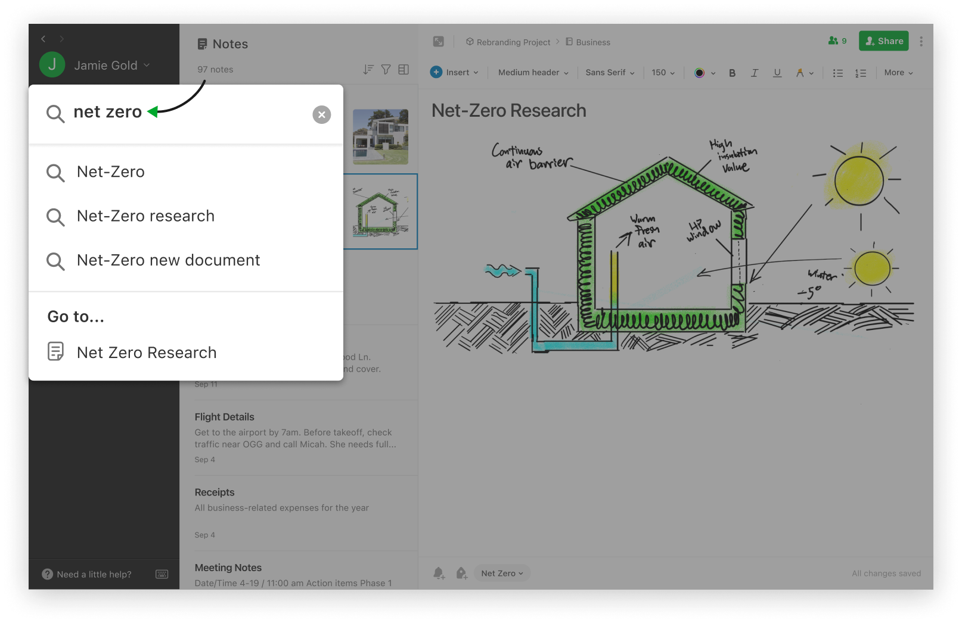This screenshot has width=962, height=623.
Task: Open the note list filter funnel
Action: pos(386,70)
